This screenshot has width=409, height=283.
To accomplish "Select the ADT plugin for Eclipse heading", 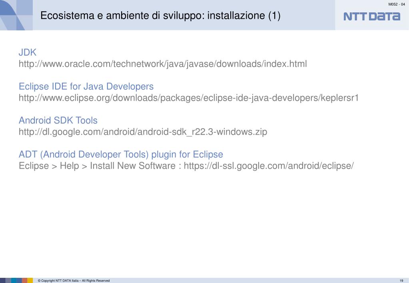I will coord(121,154).
